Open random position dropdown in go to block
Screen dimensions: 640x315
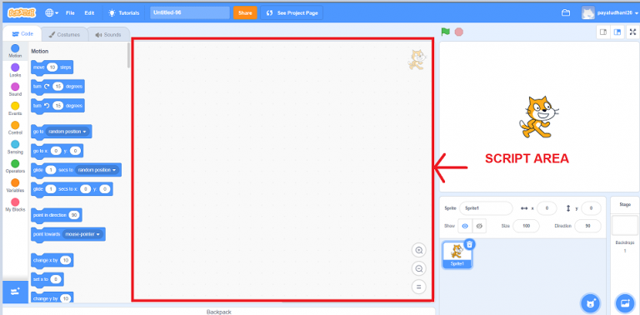tap(67, 132)
